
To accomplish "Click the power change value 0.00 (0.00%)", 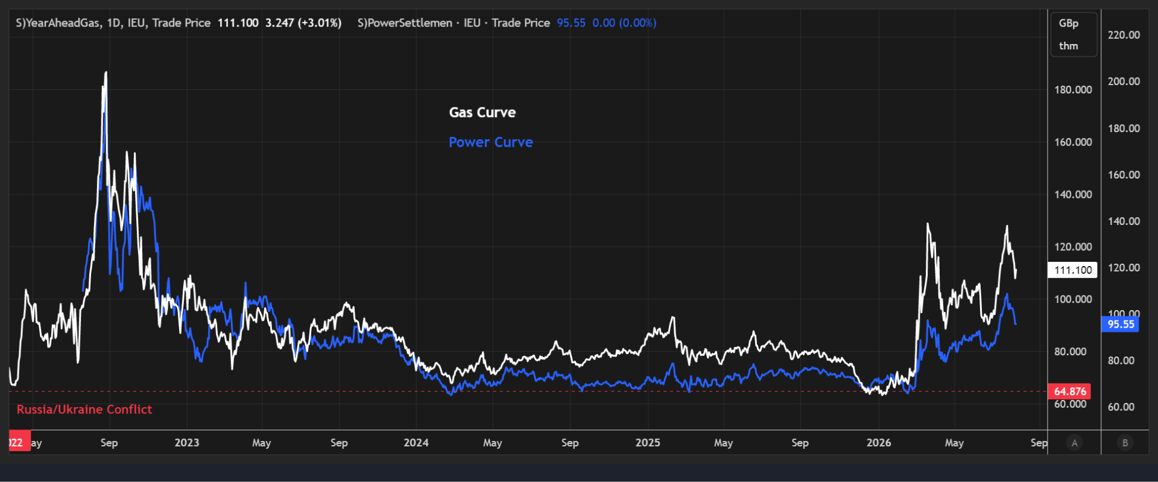I will point(624,23).
